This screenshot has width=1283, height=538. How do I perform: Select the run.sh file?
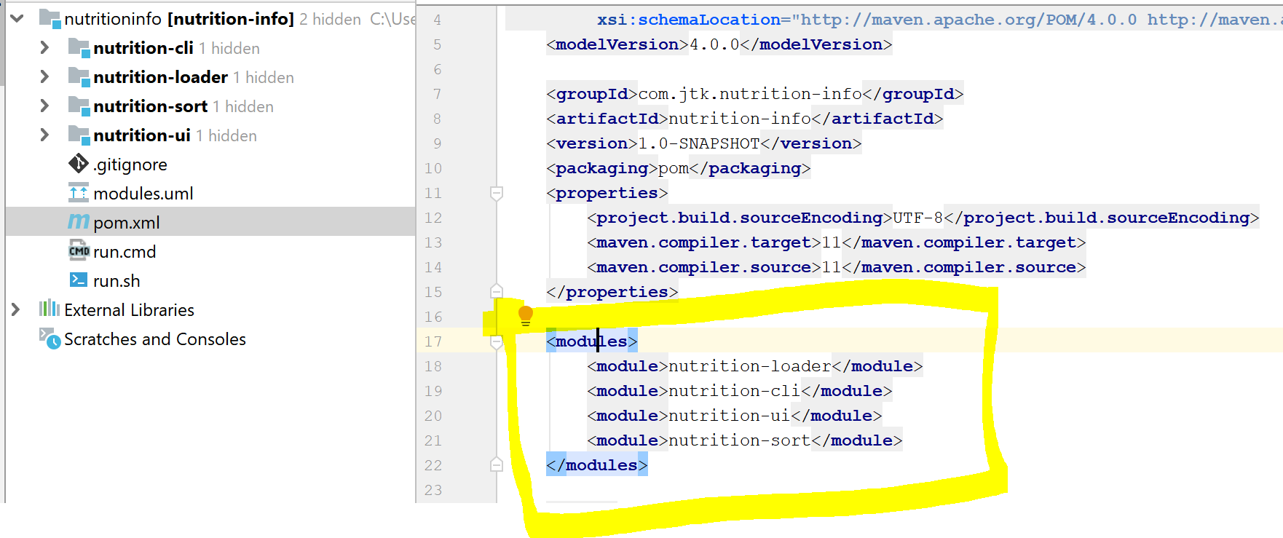tap(117, 281)
